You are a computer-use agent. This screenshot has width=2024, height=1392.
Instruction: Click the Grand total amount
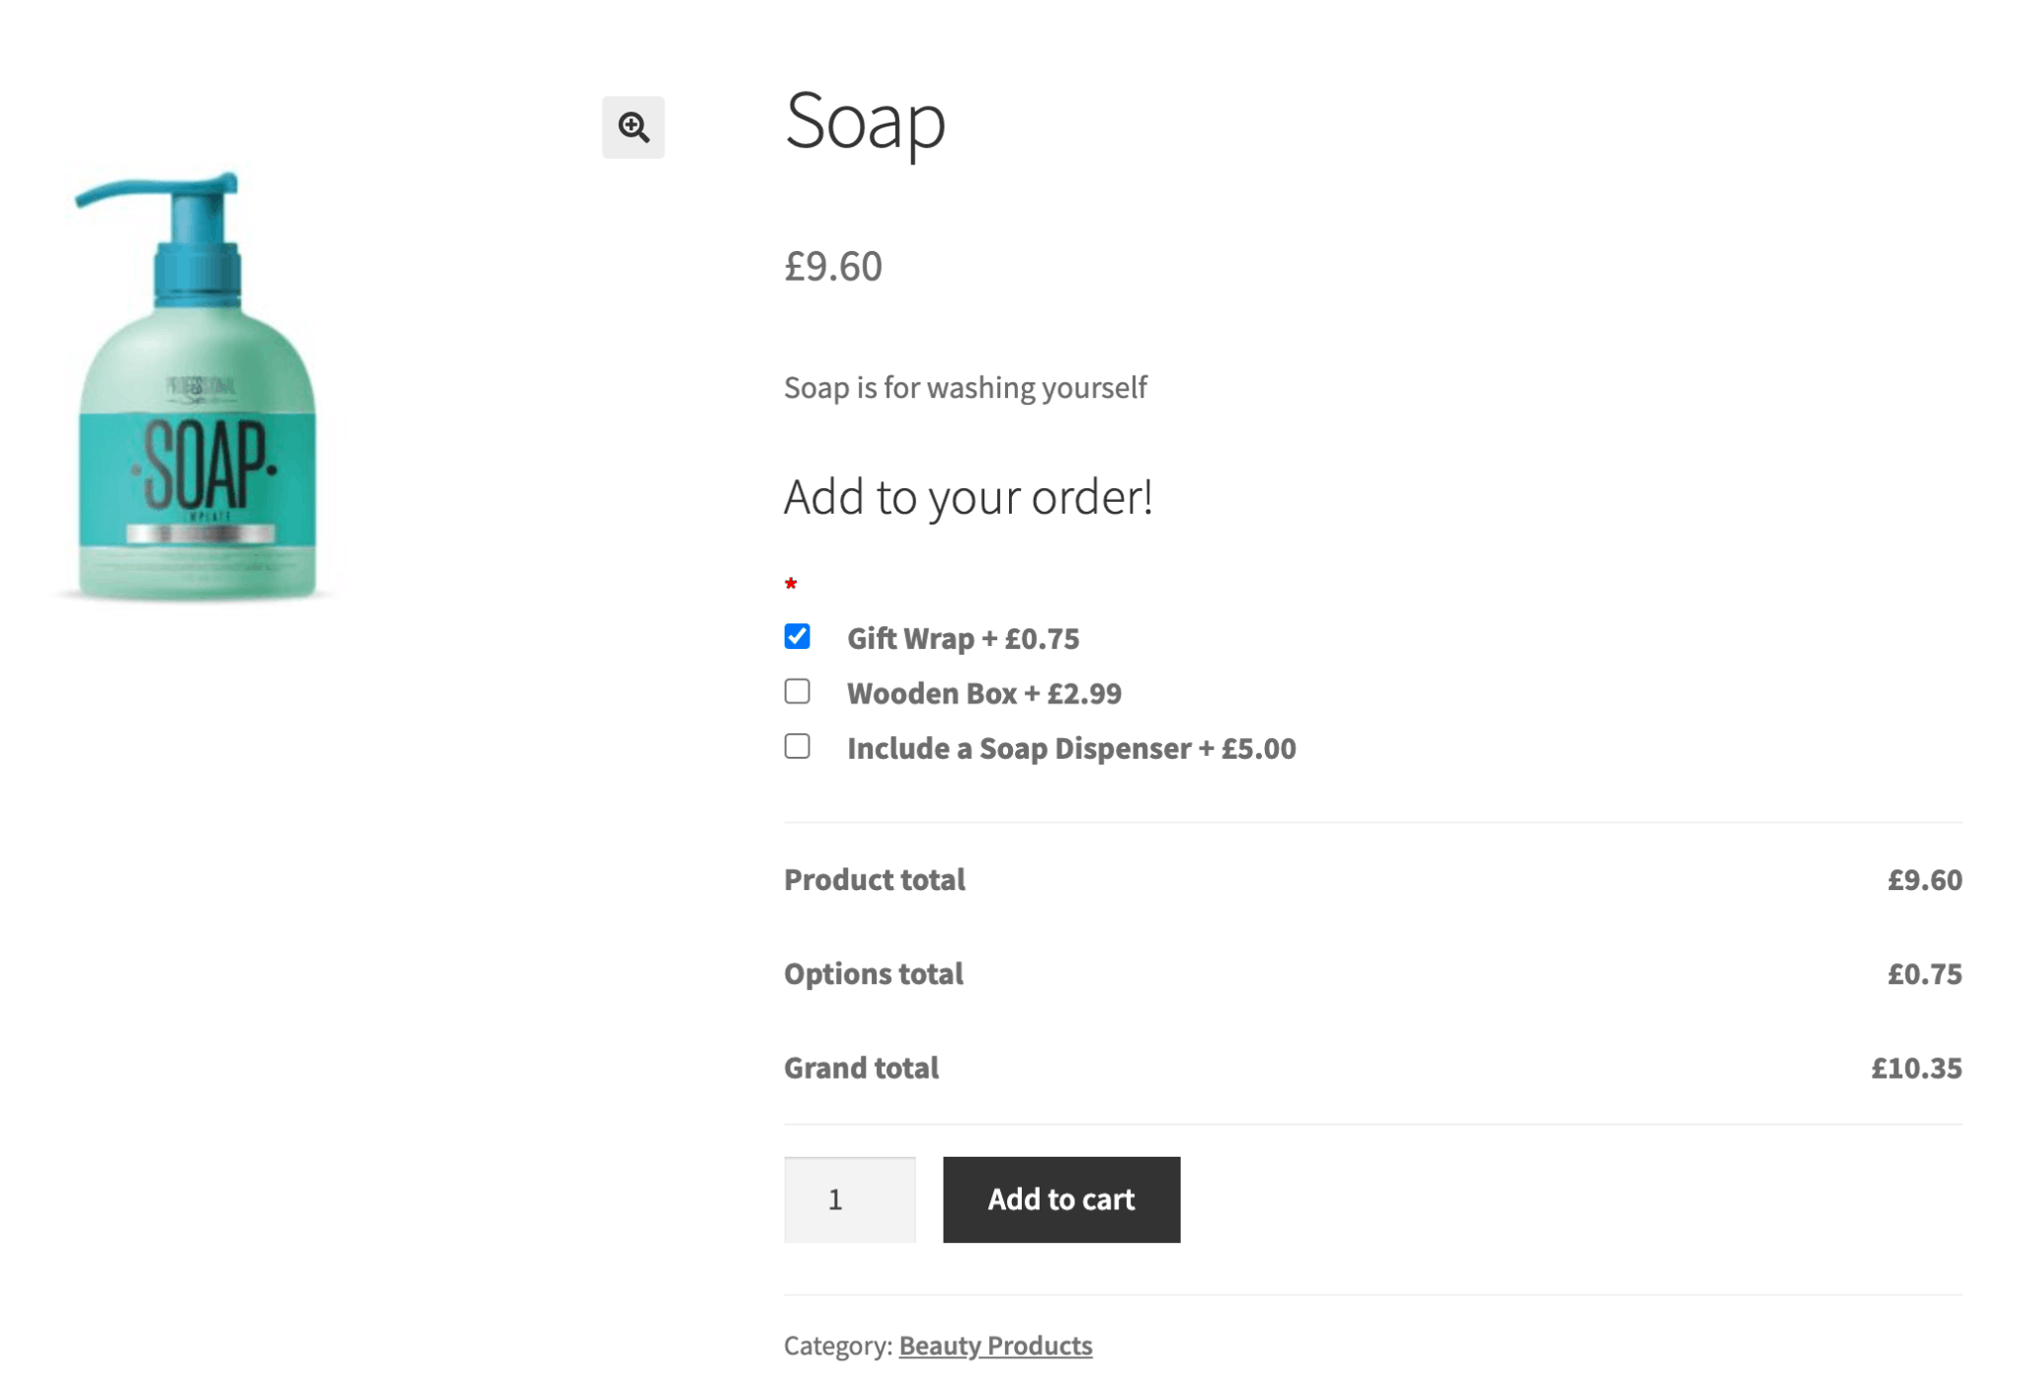(x=1917, y=1067)
